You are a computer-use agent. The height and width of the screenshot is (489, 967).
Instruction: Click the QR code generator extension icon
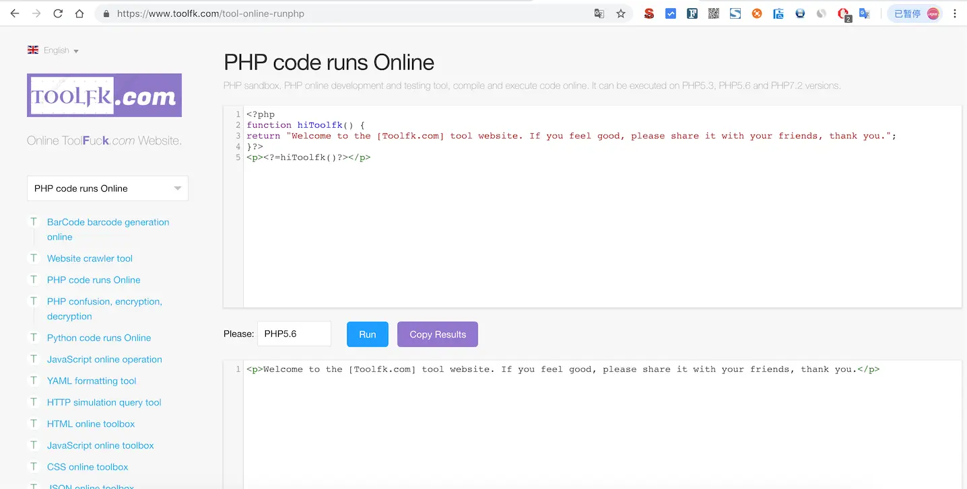point(713,13)
